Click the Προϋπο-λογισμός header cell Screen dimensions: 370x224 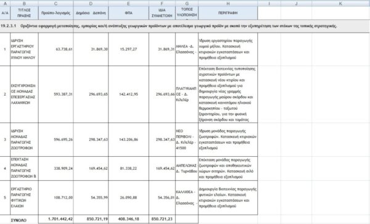click(x=55, y=13)
